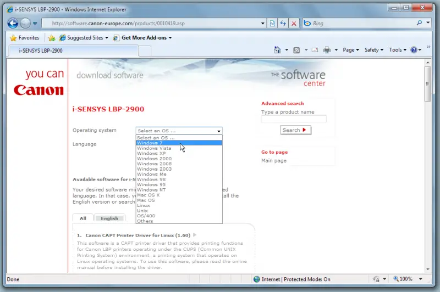Click the red Stop loading icon
This screenshot has height=292, width=440.
point(294,24)
